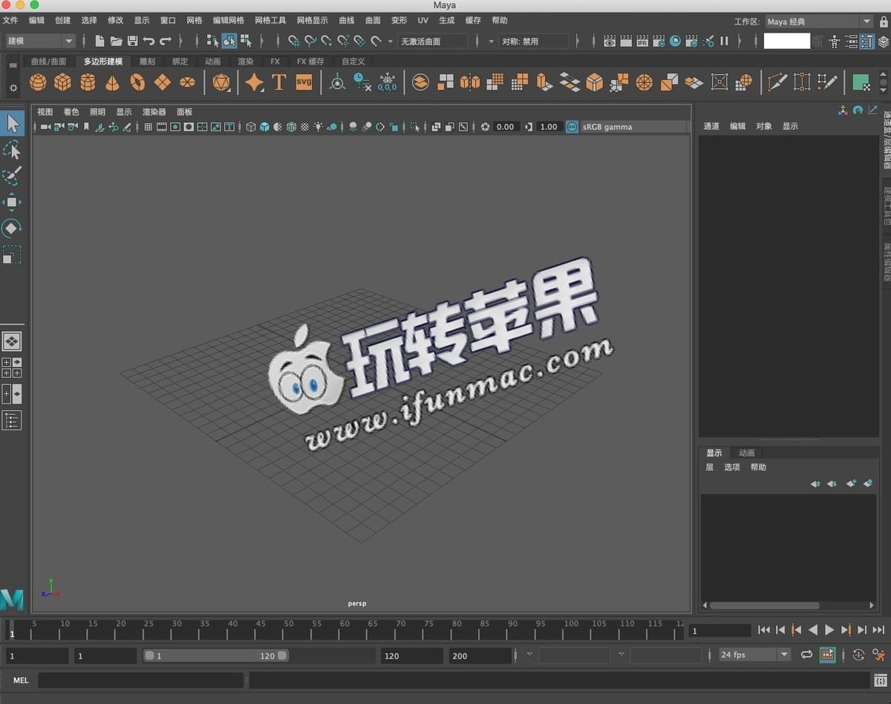Create a polygon cone from the shelf
891x704 pixels.
(x=112, y=82)
